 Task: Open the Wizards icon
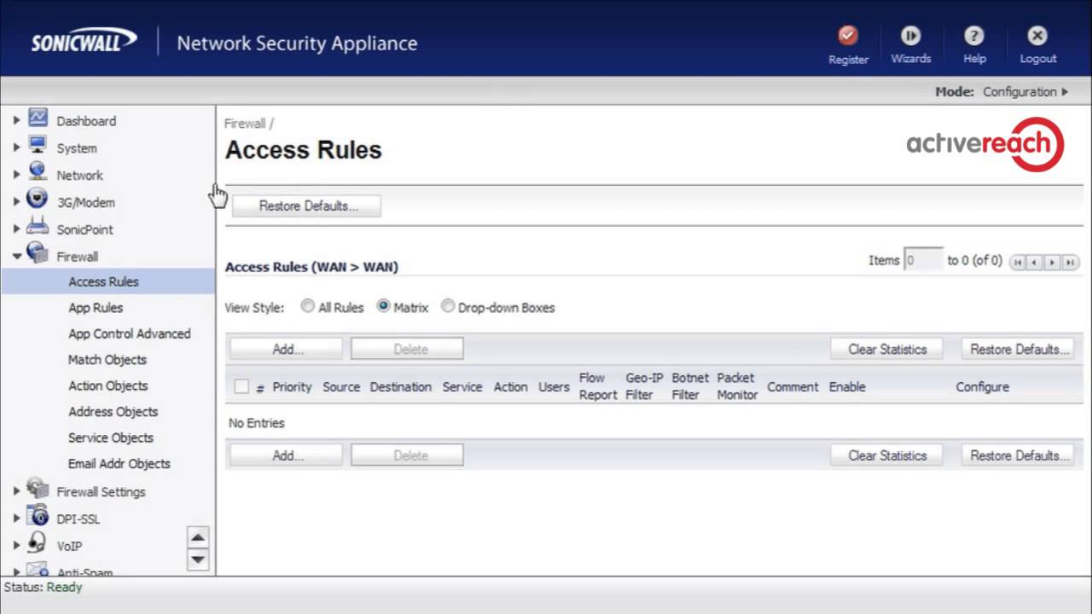point(910,35)
